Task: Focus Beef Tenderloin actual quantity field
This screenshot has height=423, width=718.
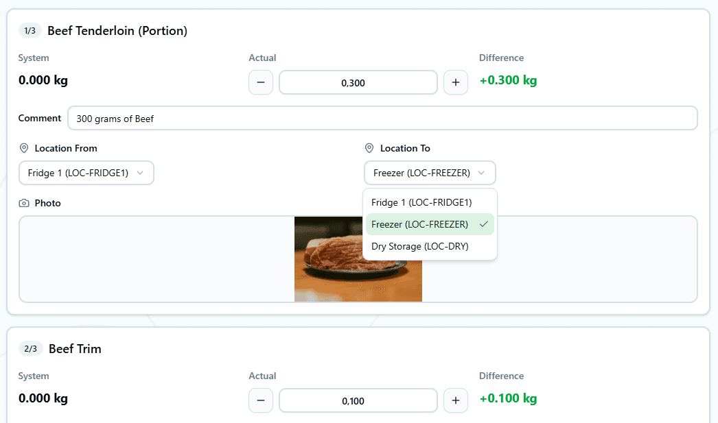Action: (358, 83)
